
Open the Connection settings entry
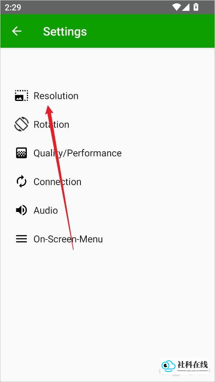click(x=107, y=181)
